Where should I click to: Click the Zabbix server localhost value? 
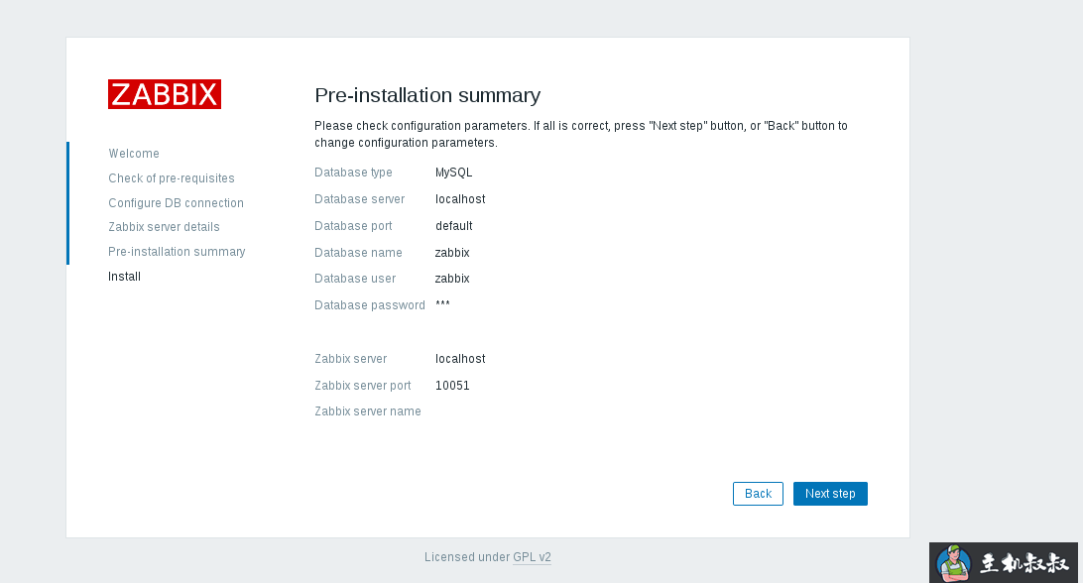[x=460, y=359]
